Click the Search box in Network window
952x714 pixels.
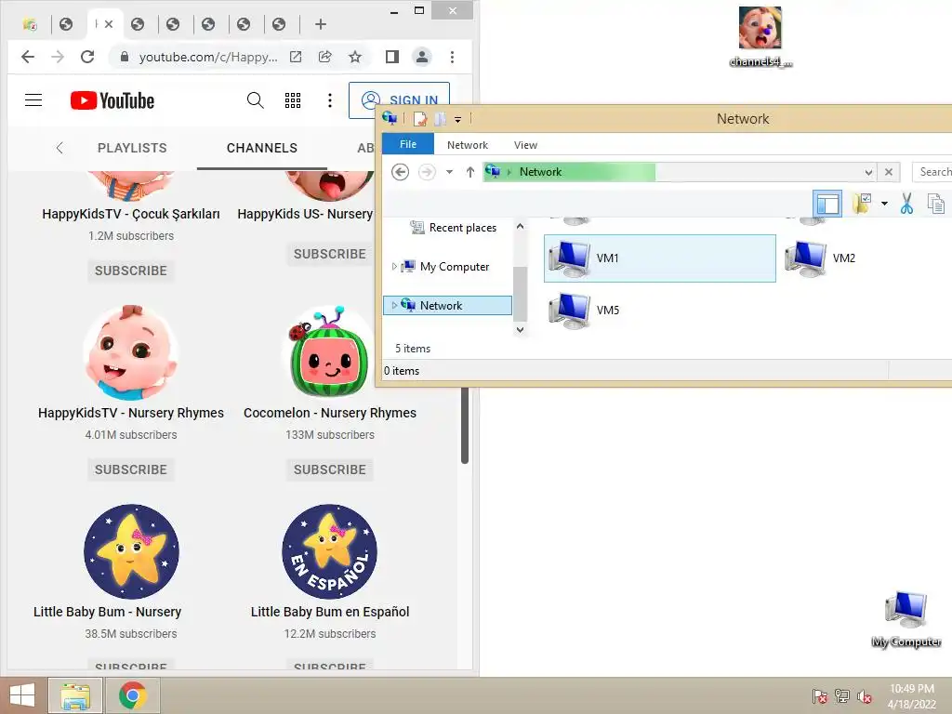[x=932, y=172]
